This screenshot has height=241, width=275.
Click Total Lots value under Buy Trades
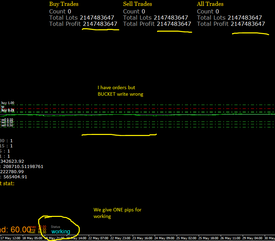[97, 18]
